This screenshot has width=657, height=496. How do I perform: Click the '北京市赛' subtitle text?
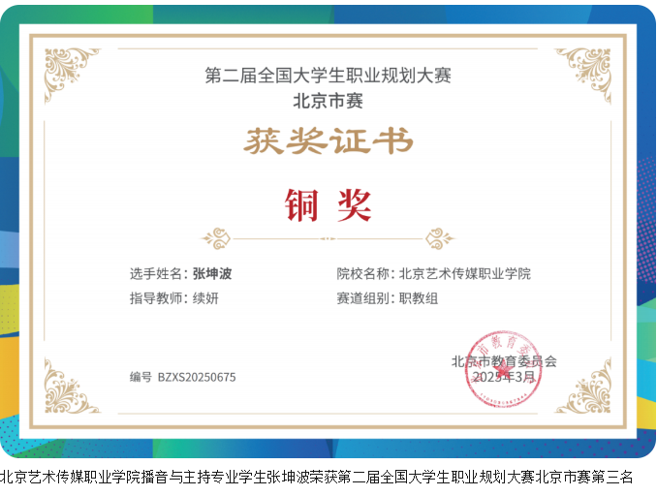[x=328, y=101]
